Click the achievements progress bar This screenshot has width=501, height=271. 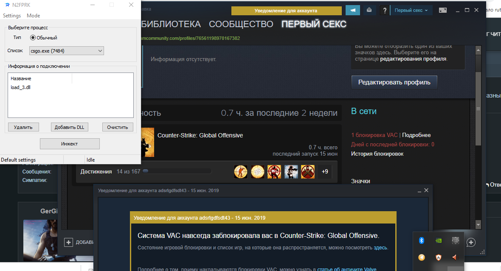point(177,171)
